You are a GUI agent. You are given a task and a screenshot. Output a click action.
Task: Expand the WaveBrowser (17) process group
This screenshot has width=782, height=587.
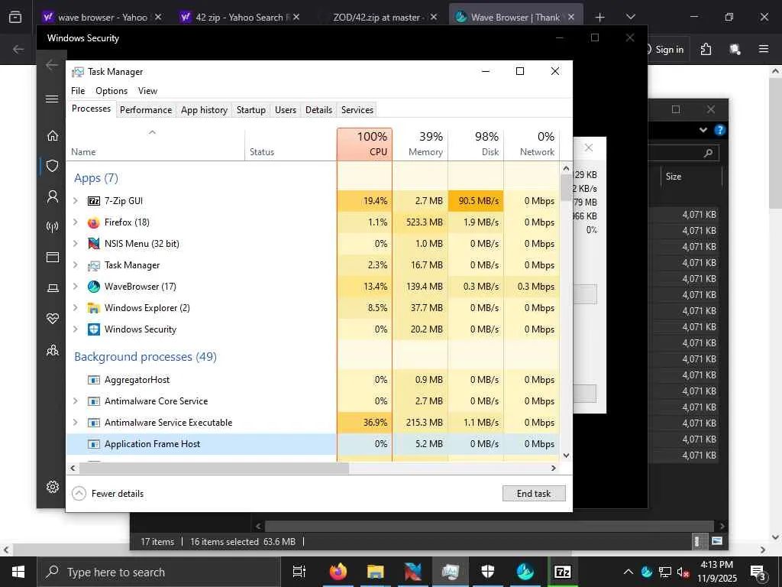(76, 287)
